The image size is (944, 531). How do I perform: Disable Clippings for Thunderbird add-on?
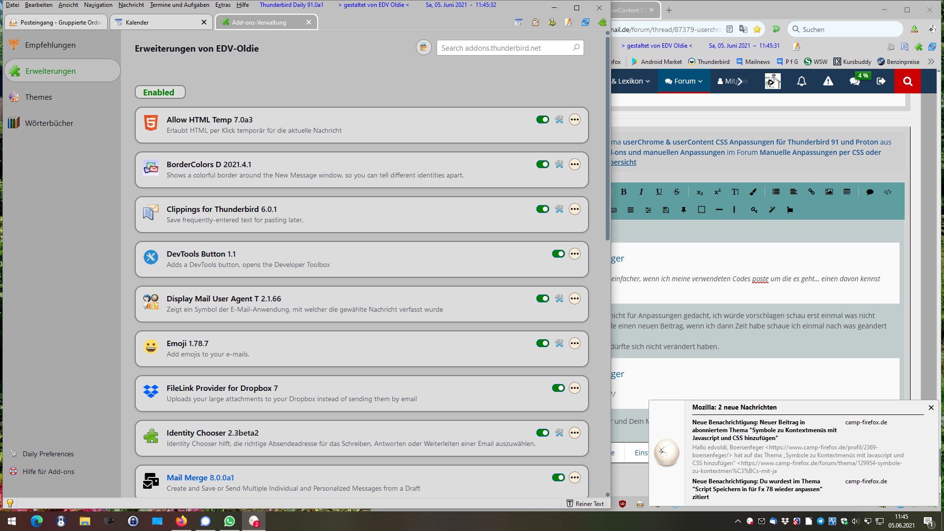point(543,209)
